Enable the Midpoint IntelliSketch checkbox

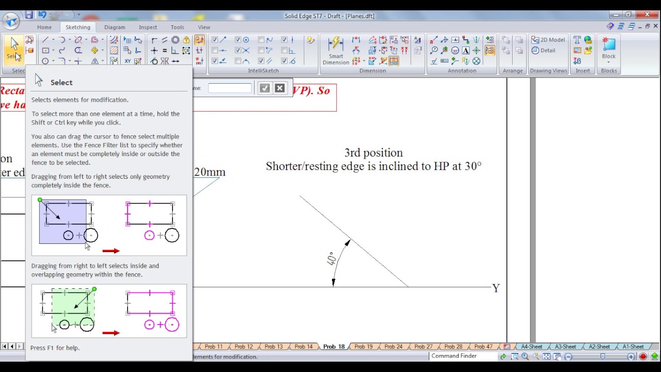point(214,51)
